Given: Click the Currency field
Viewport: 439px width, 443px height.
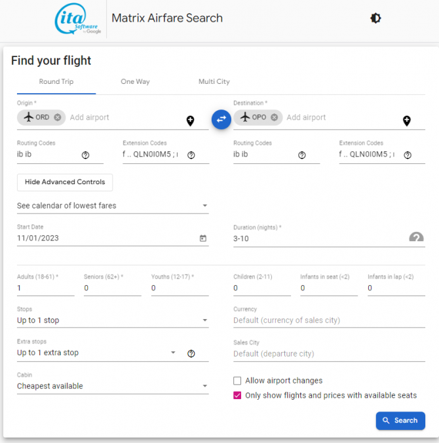Looking at the screenshot, I should click(329, 320).
